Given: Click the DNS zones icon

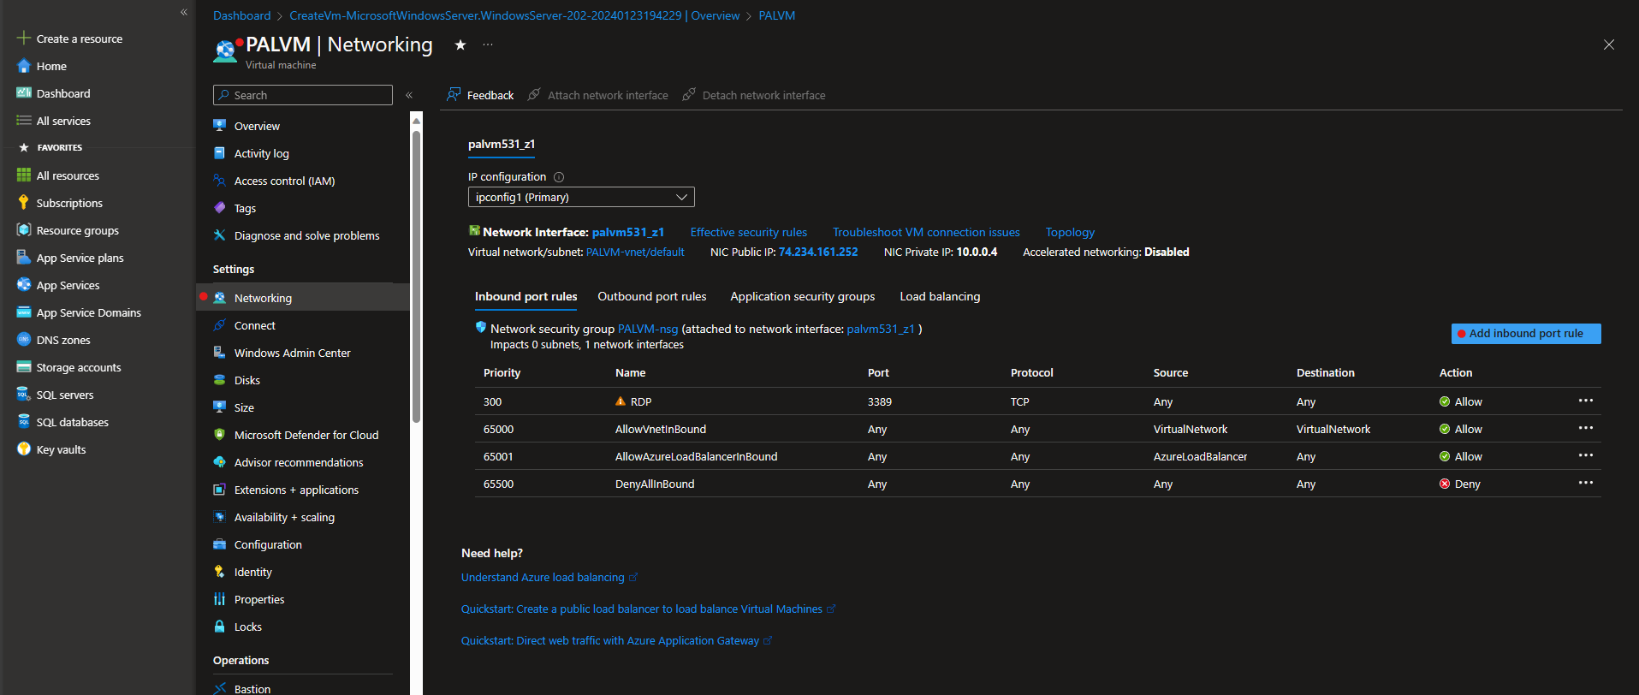Looking at the screenshot, I should 24,340.
